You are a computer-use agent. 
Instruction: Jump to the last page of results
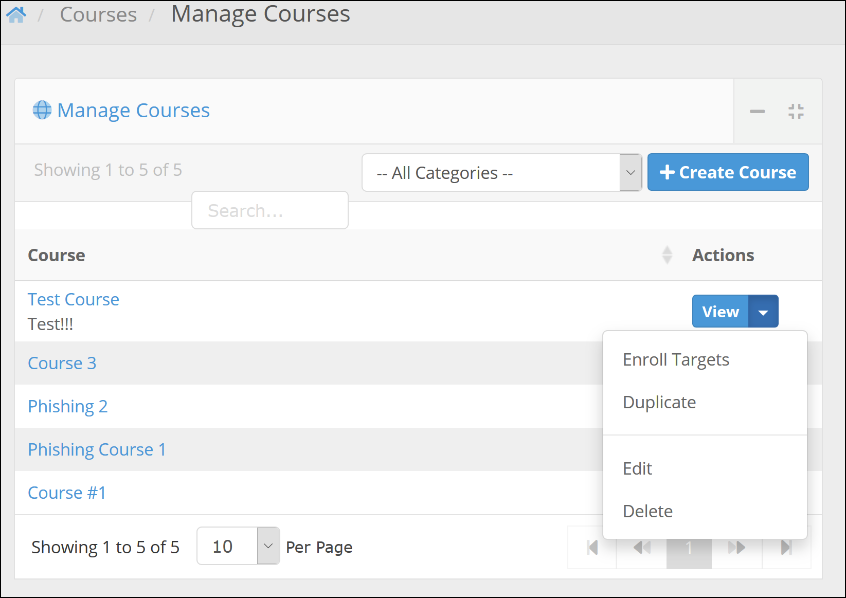[786, 548]
